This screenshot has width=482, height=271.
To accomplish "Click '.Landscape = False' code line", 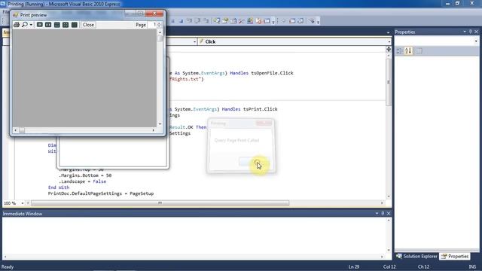I will [82, 181].
